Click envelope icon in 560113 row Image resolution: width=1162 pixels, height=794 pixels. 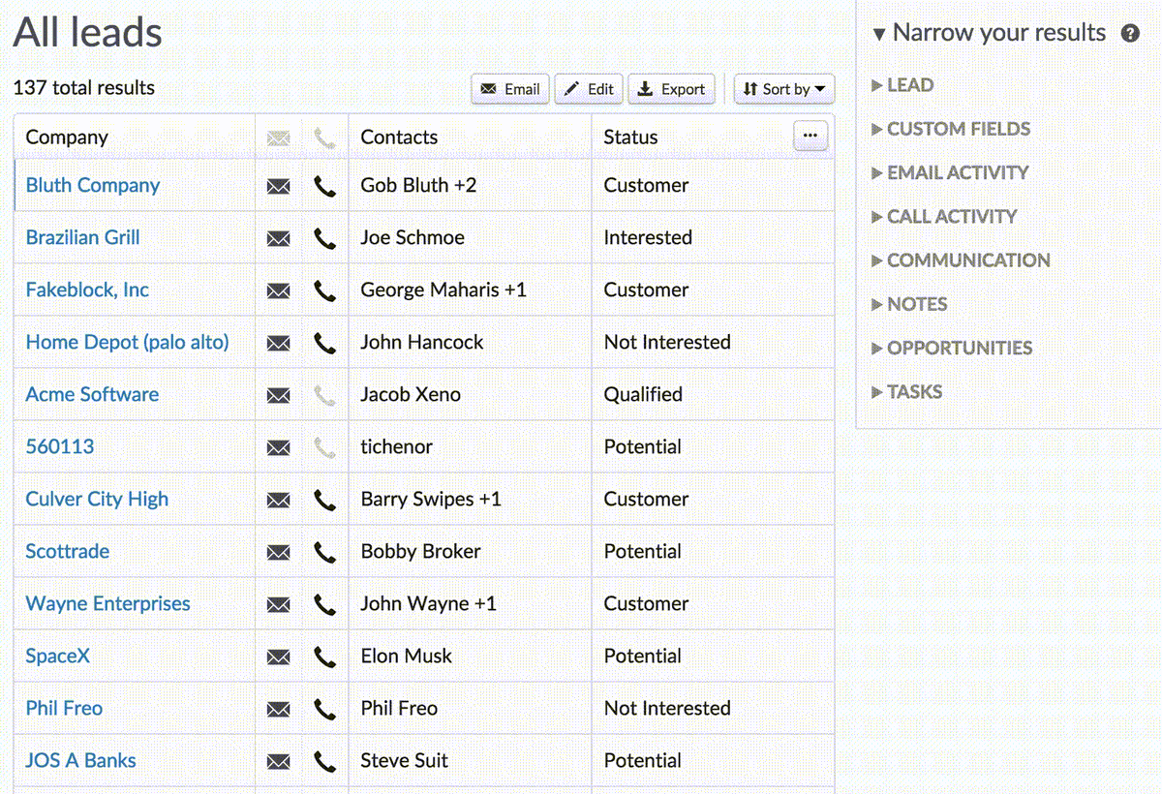(278, 447)
